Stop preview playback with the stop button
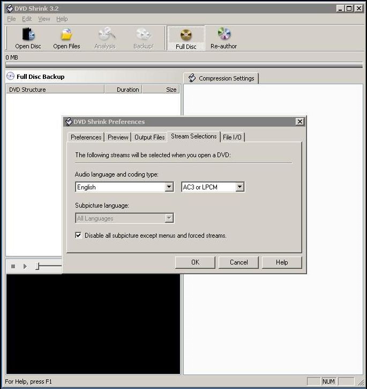The width and height of the screenshot is (367, 389). click(x=13, y=267)
